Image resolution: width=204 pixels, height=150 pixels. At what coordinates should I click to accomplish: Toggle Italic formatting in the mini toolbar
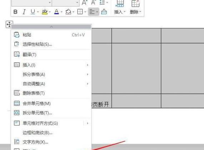(x=24, y=12)
